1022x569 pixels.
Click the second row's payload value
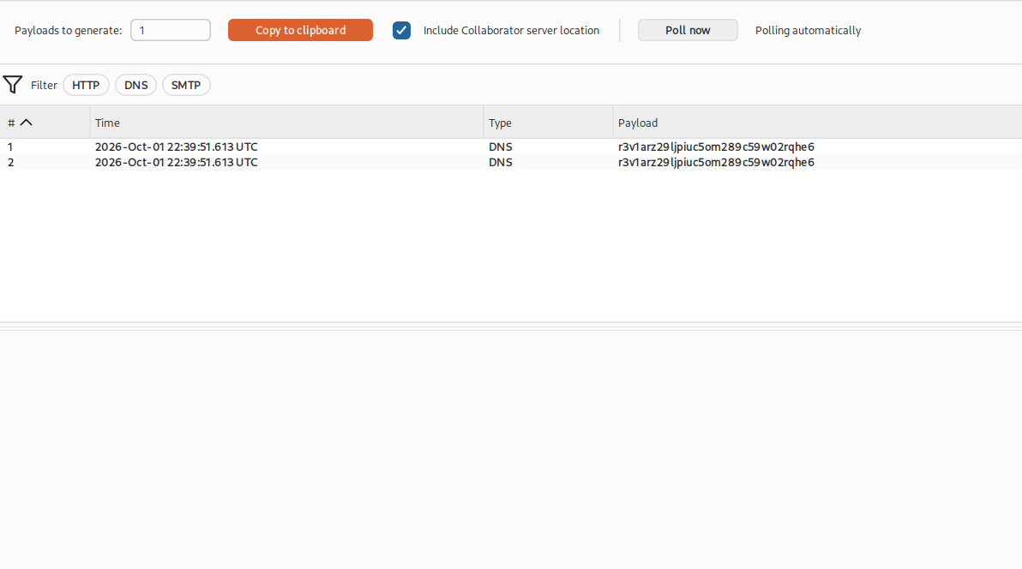pos(716,162)
